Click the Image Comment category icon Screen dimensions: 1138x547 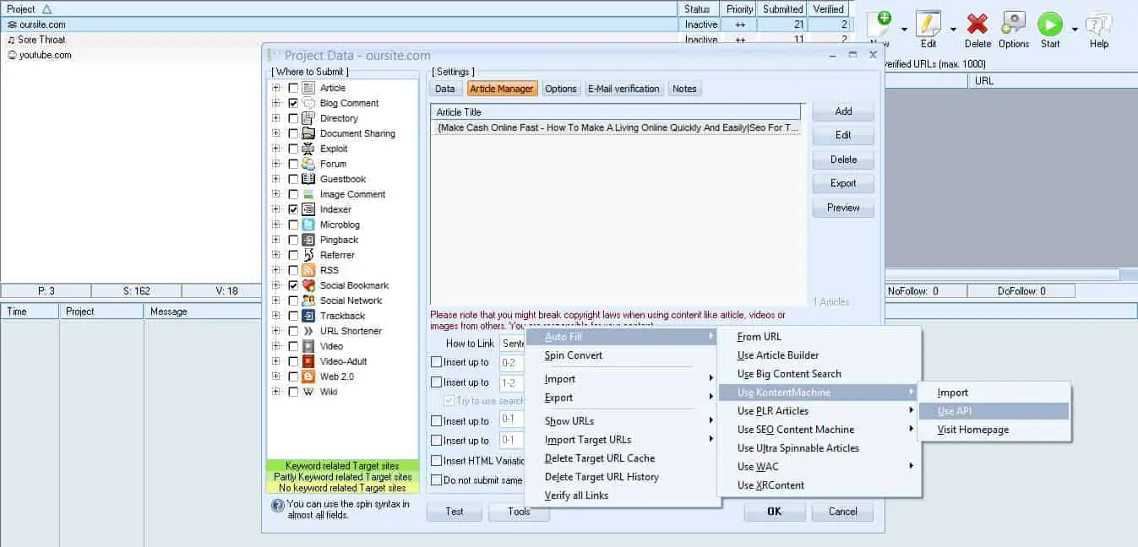coord(308,194)
